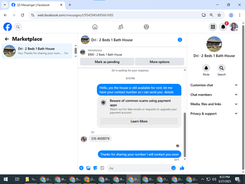Choose a GIF icon in composer
This screenshot has height=184, width=245.
pyautogui.click(x=102, y=168)
